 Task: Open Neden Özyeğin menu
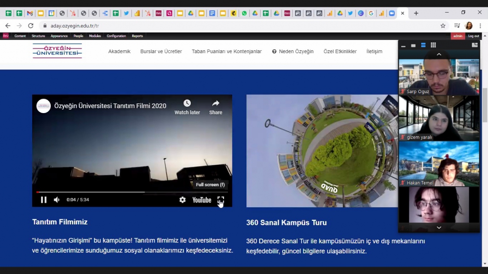coord(293,52)
